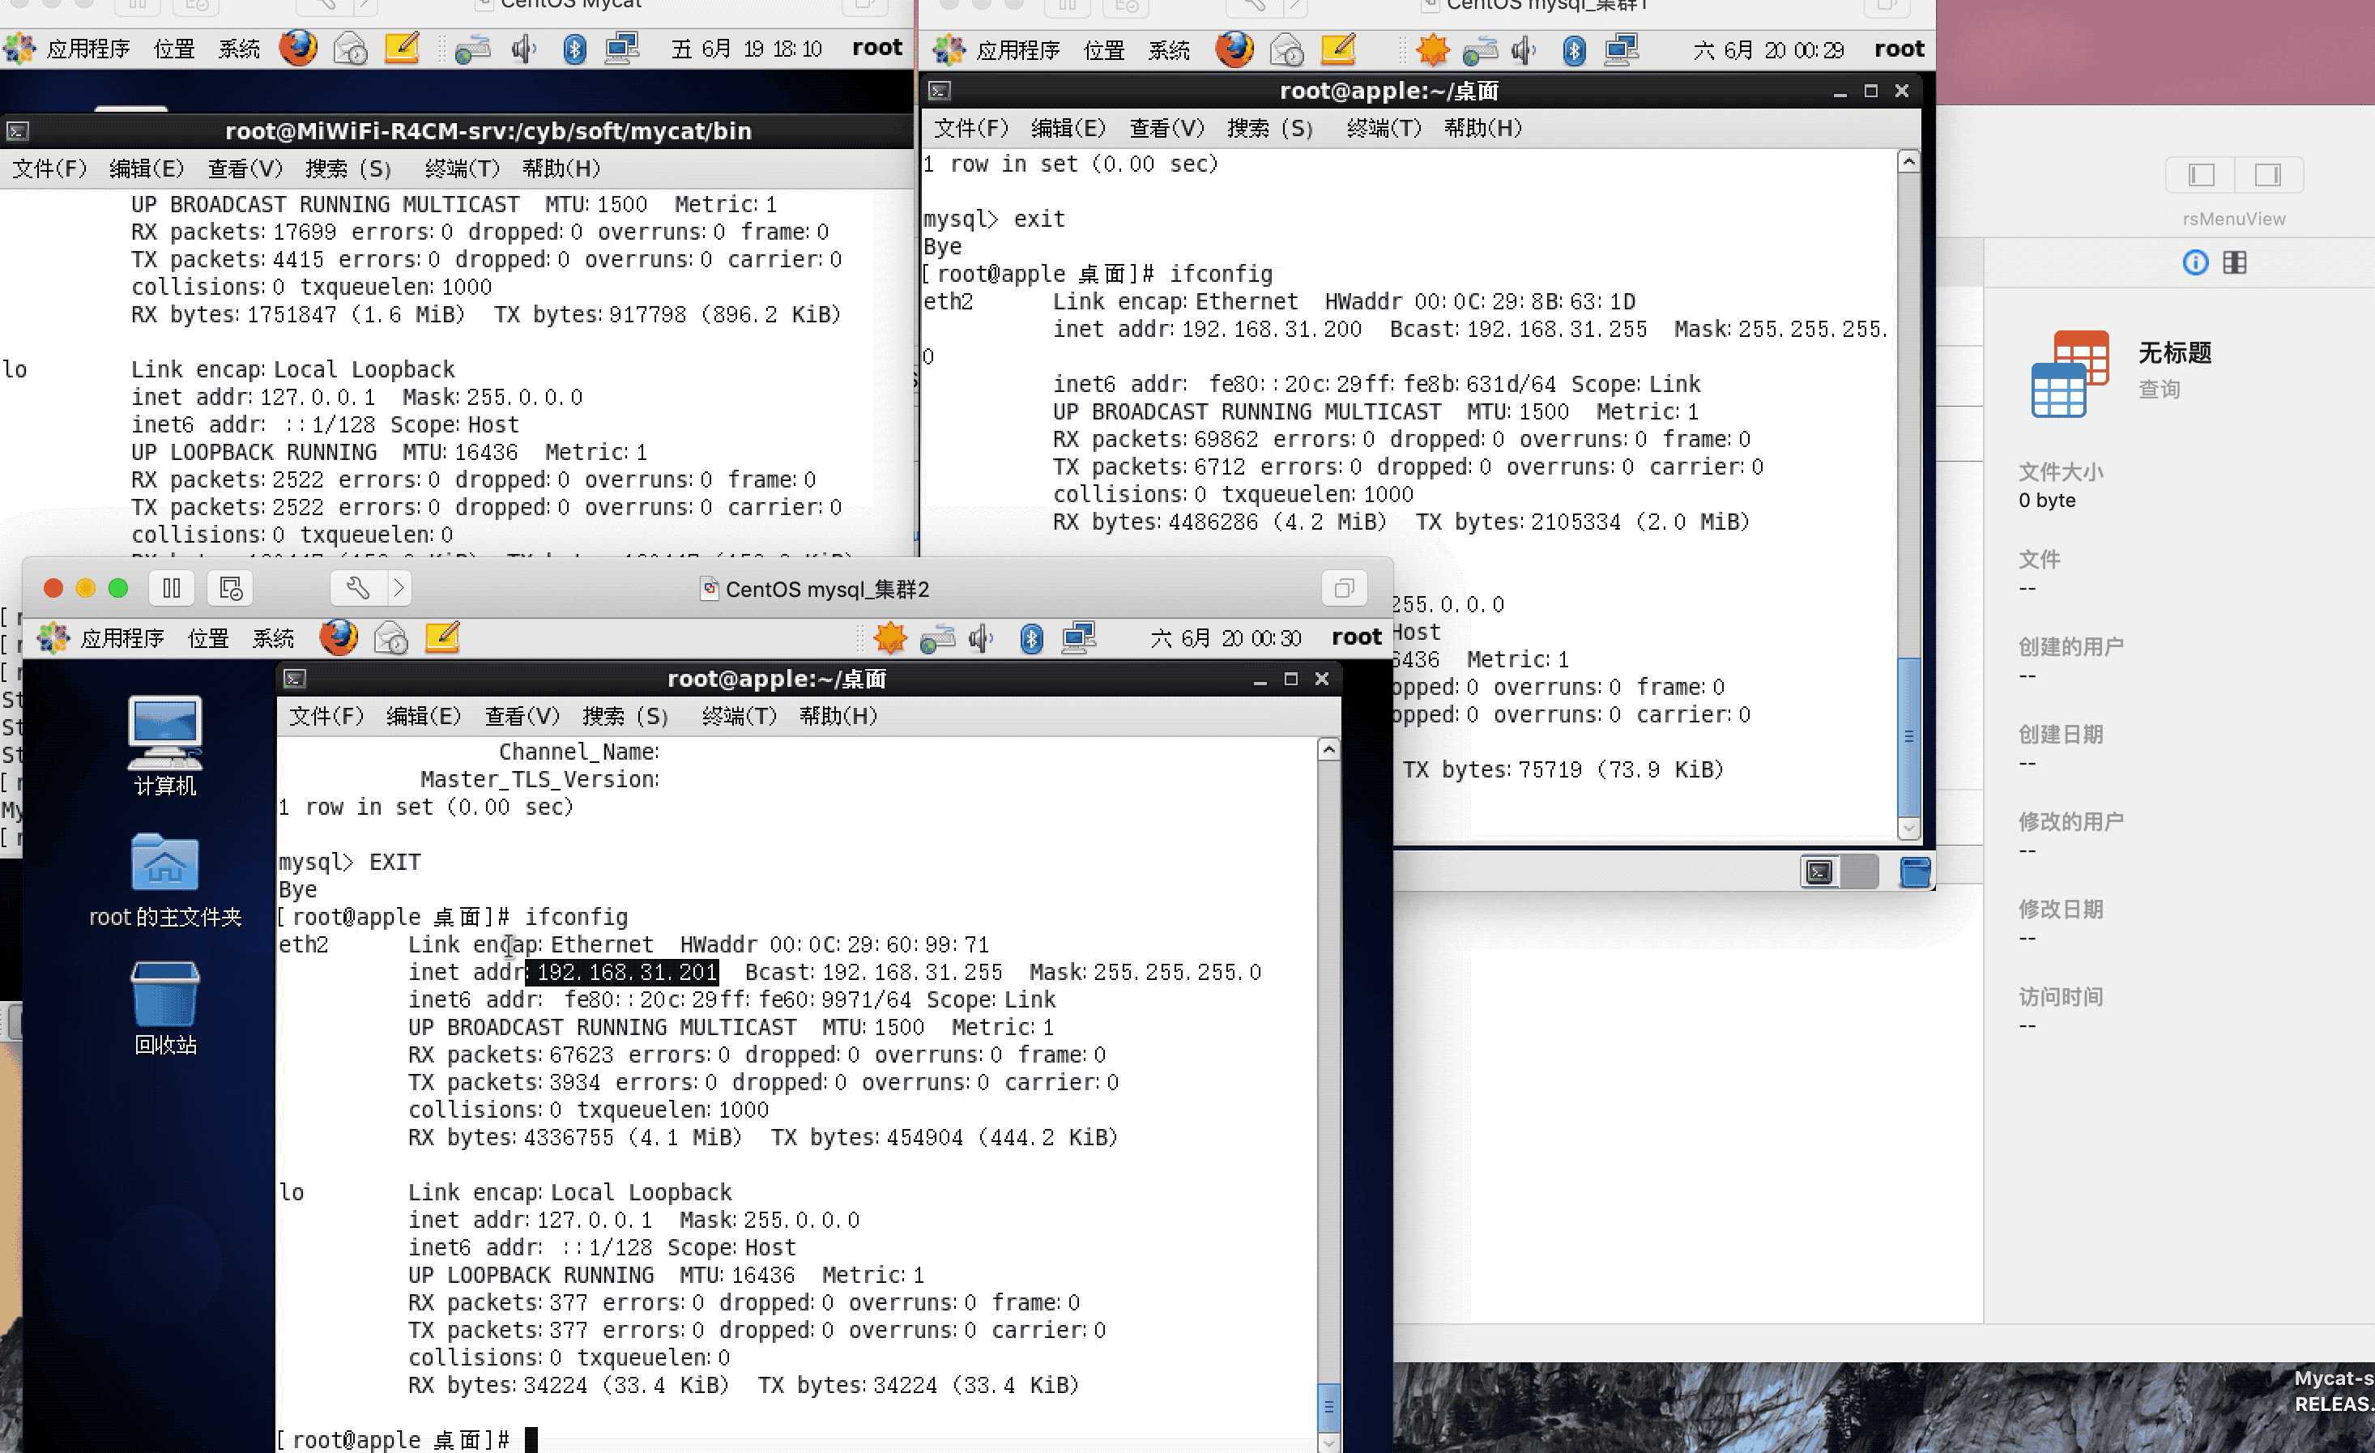Open the 计算机 desktop icon

[x=164, y=746]
